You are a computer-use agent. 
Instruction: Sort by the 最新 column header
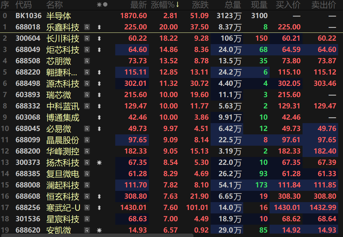point(139,5)
